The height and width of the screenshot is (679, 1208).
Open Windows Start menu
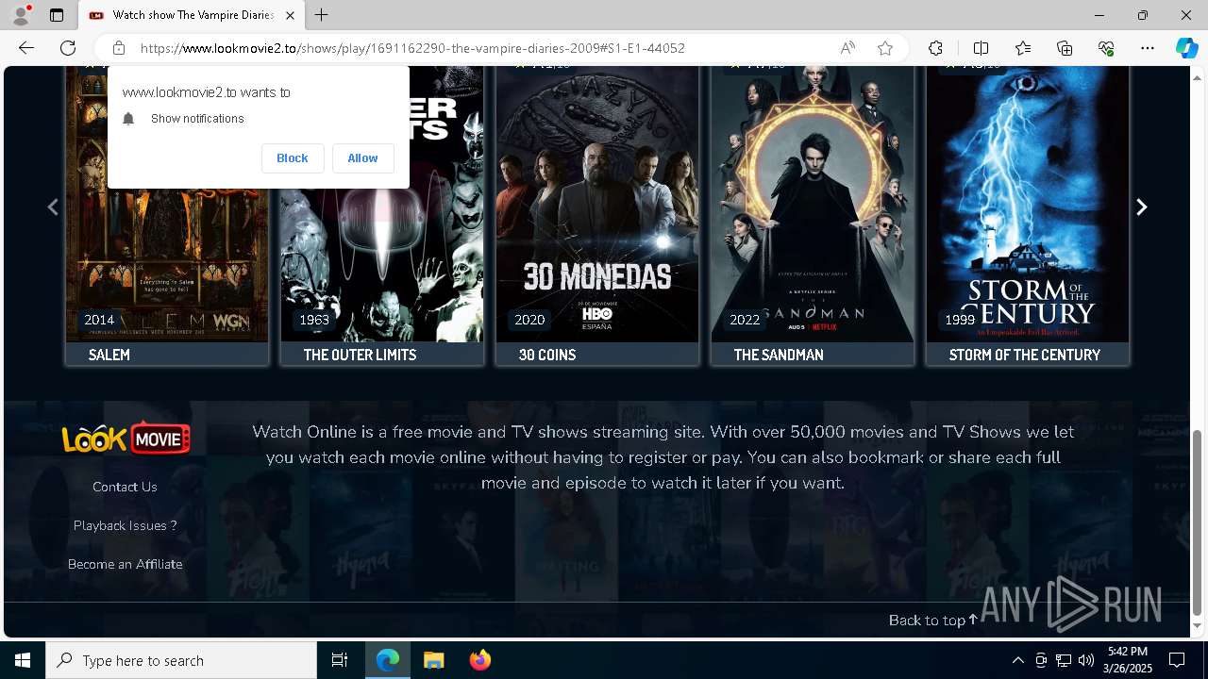pos(23,660)
